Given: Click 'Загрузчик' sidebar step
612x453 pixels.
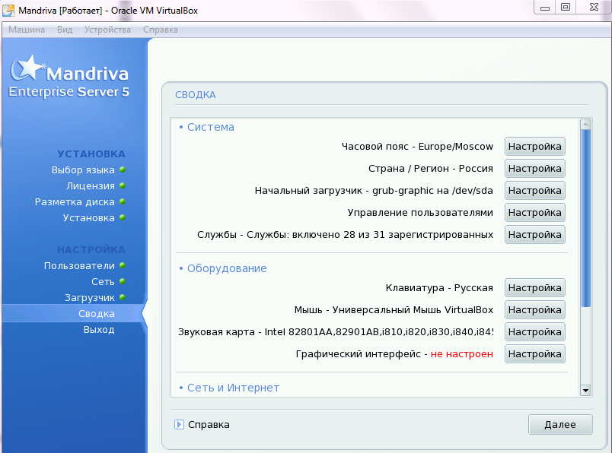Looking at the screenshot, I should (x=90, y=298).
